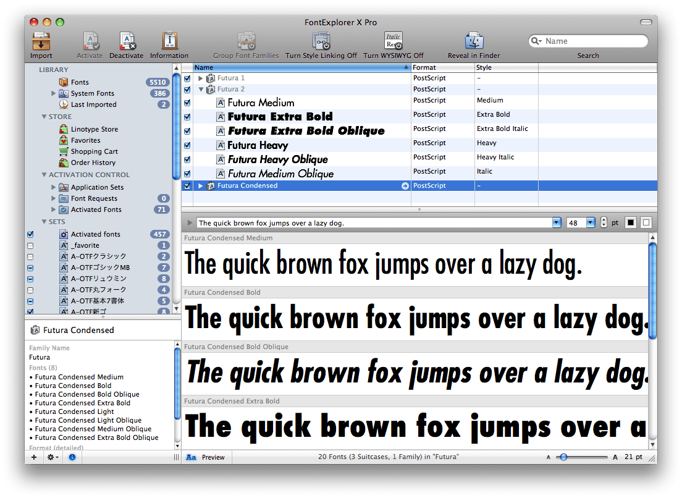This screenshot has width=682, height=498.
Task: Open Favorites in the Store section
Action: point(85,140)
